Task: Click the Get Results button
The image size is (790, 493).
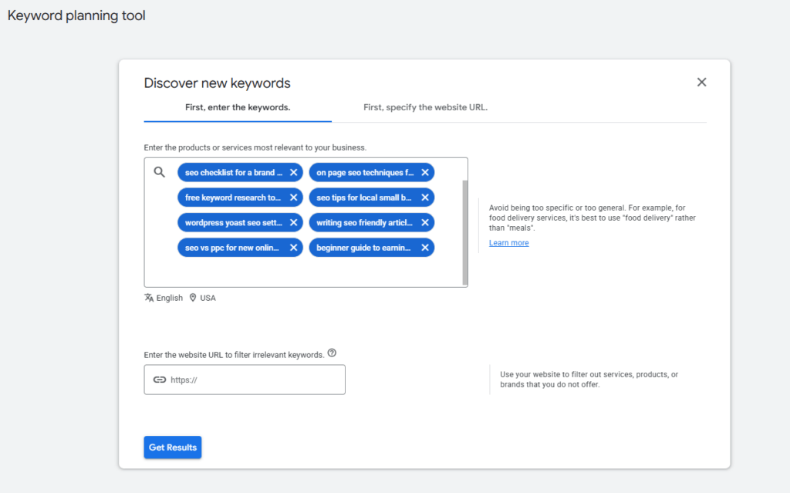Action: 172,447
